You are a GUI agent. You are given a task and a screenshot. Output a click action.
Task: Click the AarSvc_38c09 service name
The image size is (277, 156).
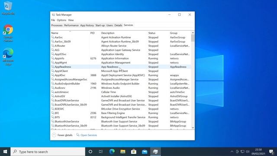click(62, 42)
